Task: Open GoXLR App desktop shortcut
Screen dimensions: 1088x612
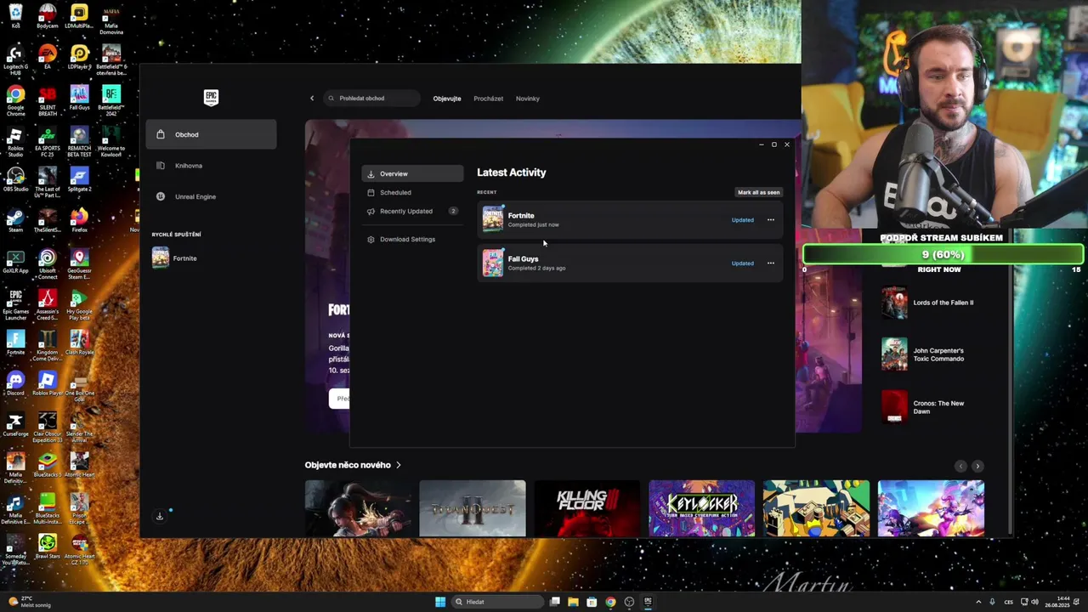Action: [x=15, y=262]
